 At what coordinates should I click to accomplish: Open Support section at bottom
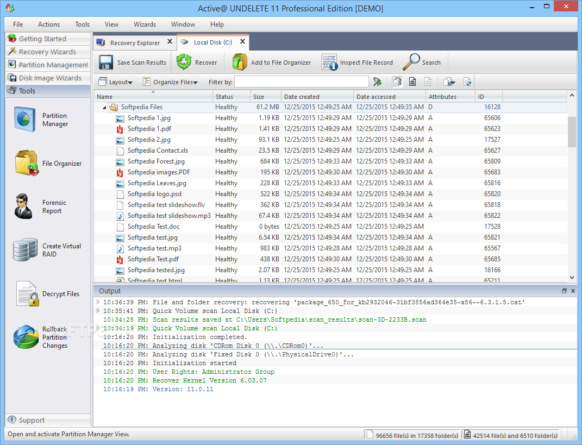[x=48, y=420]
